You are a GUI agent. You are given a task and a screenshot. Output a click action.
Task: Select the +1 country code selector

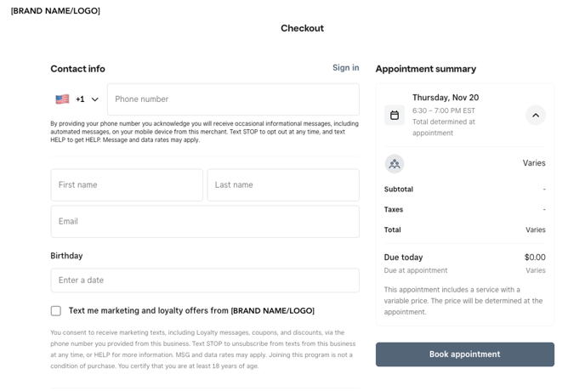pos(80,99)
